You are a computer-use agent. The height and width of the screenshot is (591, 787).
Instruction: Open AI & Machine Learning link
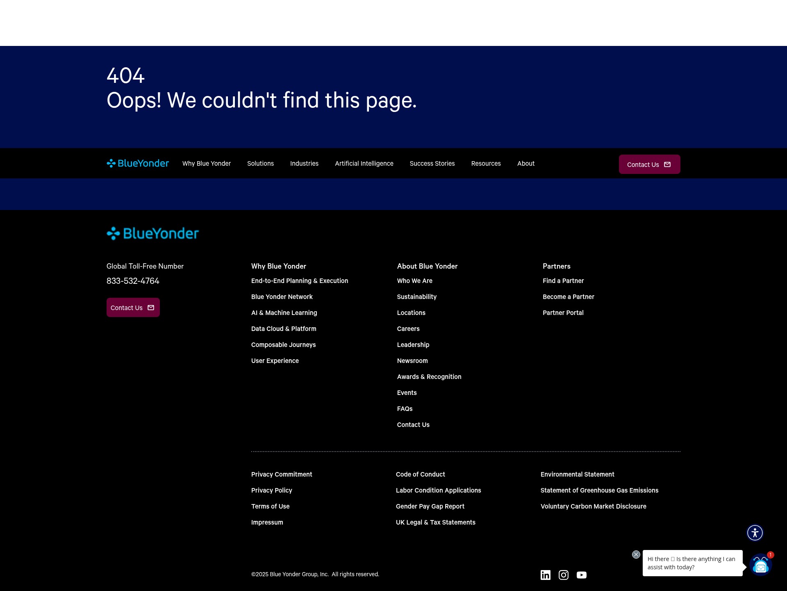click(x=284, y=313)
